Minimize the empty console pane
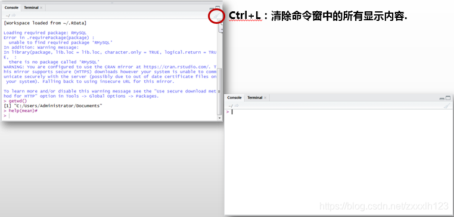Image resolution: width=454 pixels, height=217 pixels. point(442,98)
